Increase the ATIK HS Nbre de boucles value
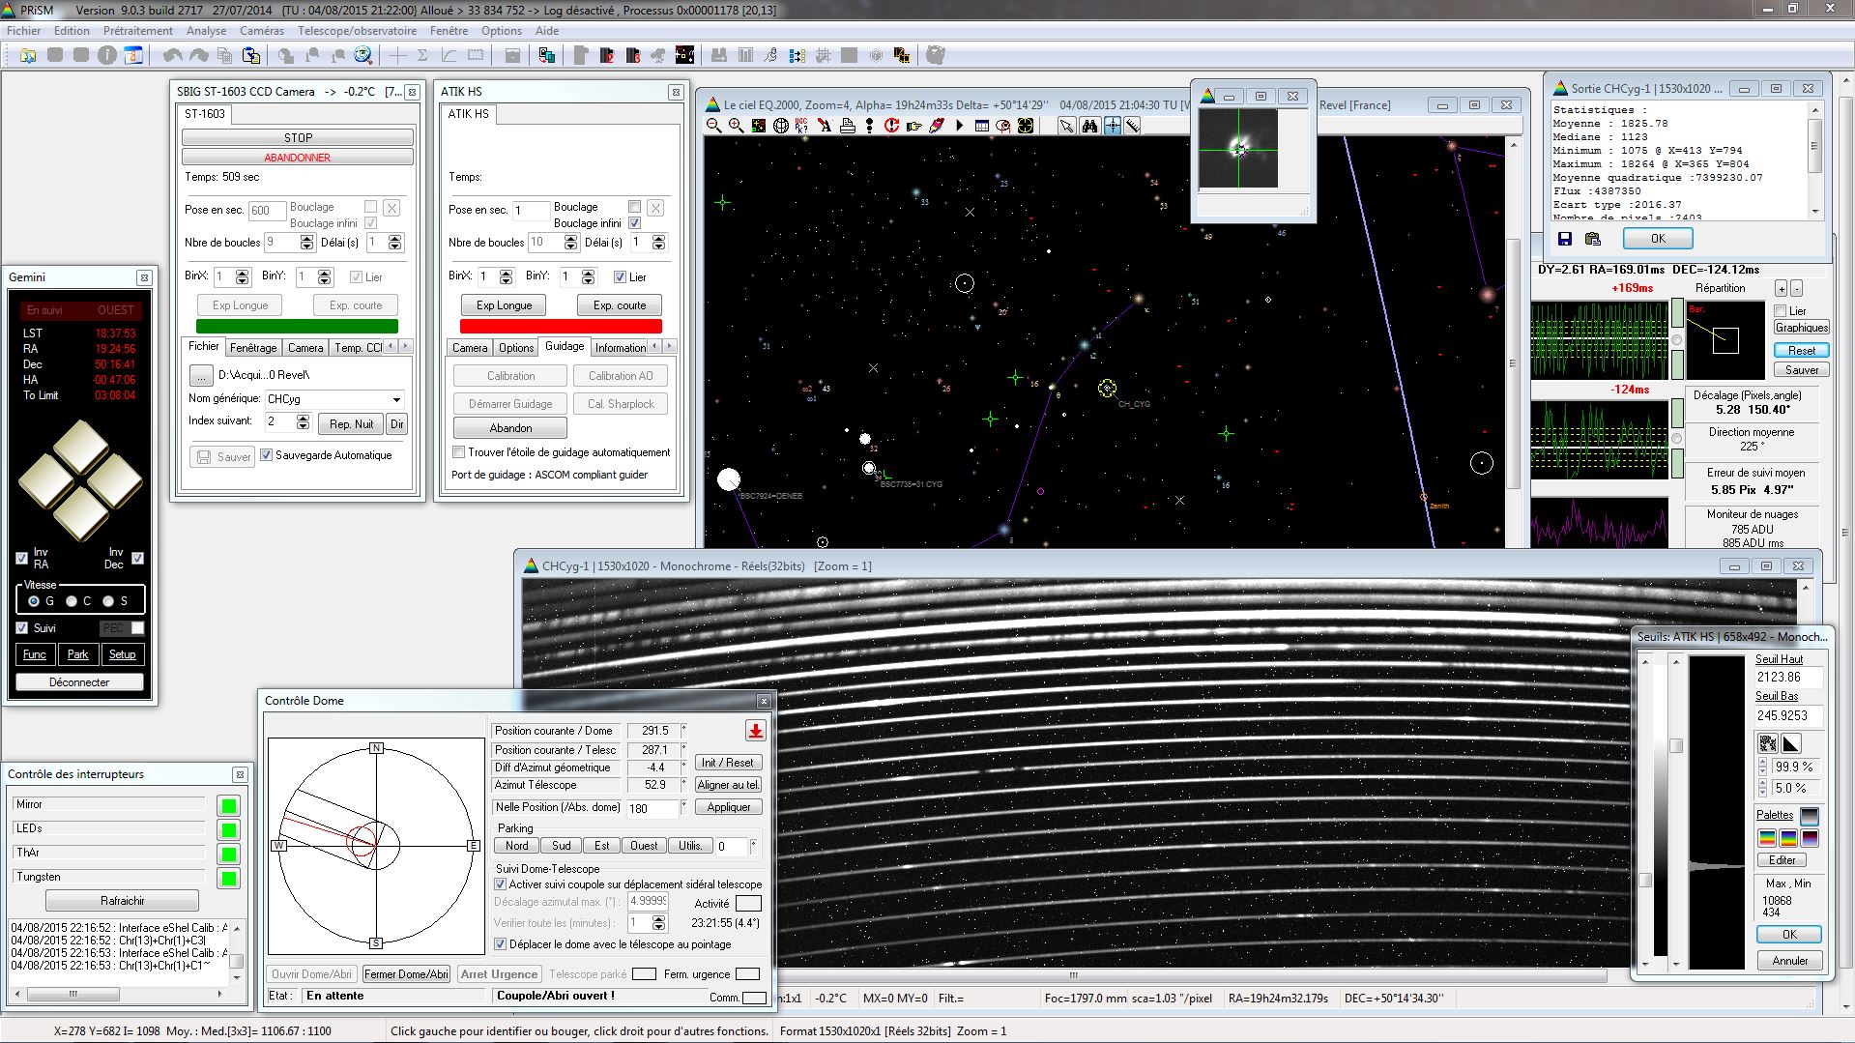The width and height of the screenshot is (1855, 1043). tap(572, 238)
